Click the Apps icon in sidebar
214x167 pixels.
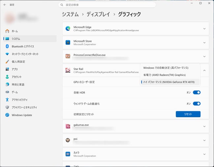[7, 69]
